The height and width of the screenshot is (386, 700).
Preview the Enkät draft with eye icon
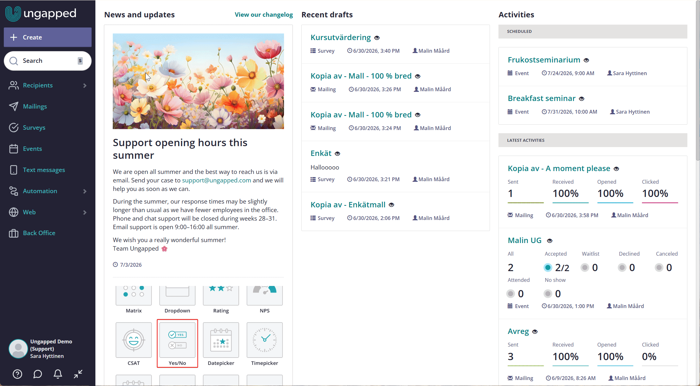point(337,154)
